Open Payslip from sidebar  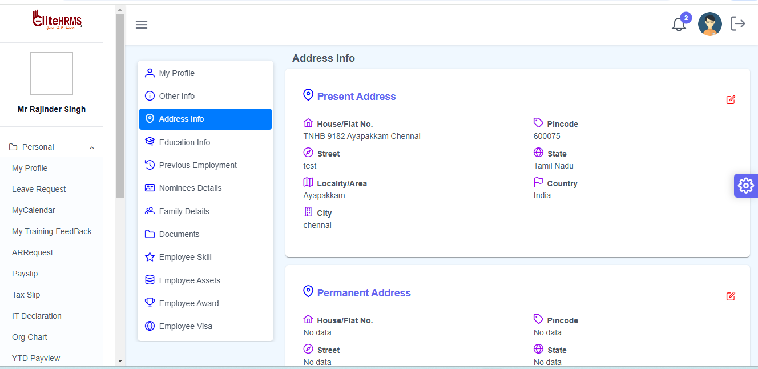[25, 274]
